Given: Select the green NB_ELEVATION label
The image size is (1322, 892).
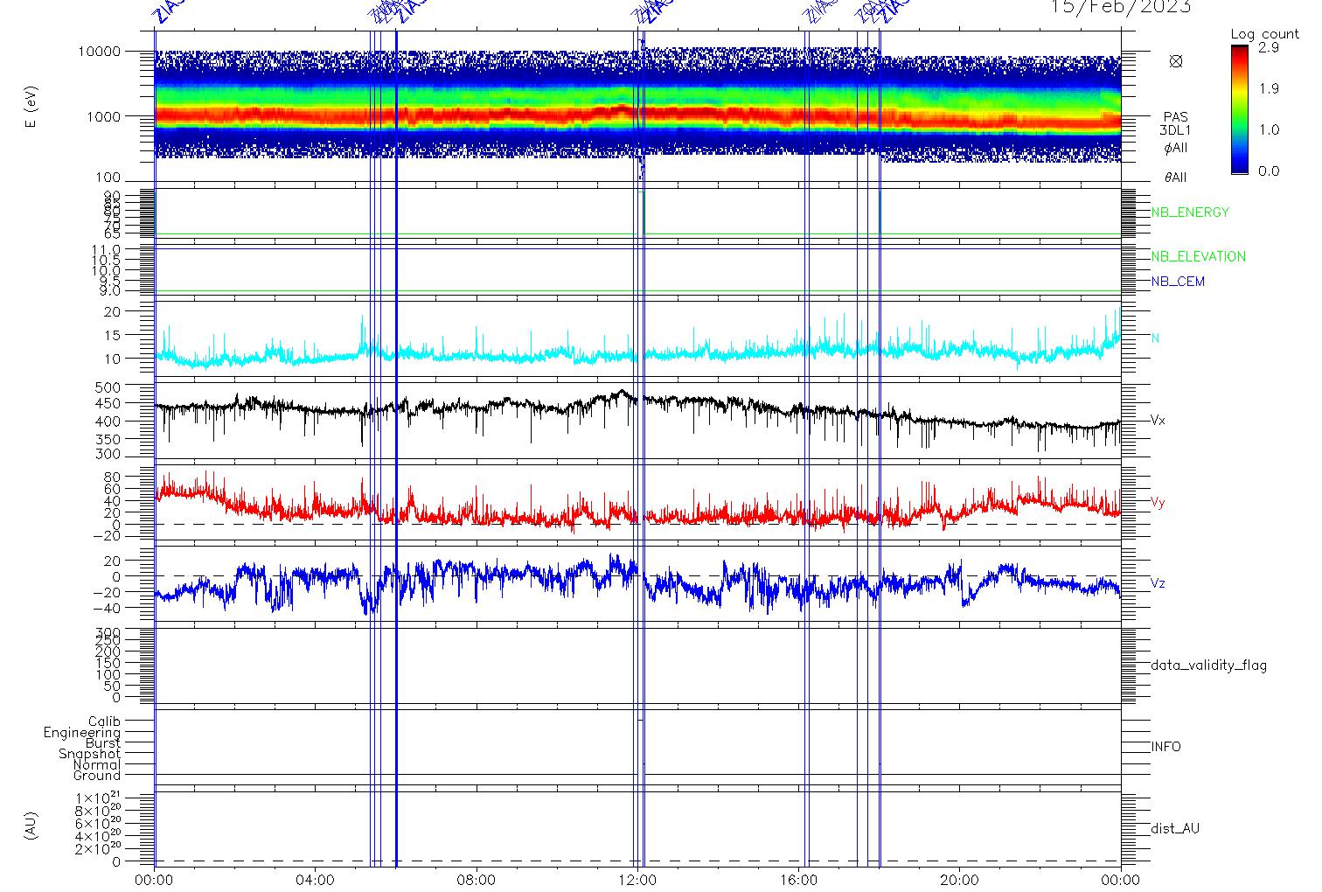Looking at the screenshot, I should (1198, 257).
